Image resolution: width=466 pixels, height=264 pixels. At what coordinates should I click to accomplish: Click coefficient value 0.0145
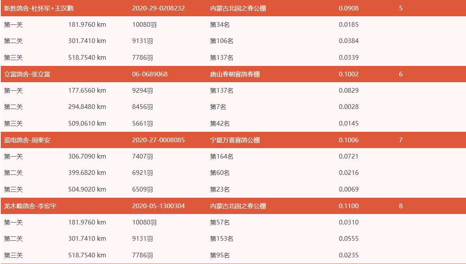point(349,124)
